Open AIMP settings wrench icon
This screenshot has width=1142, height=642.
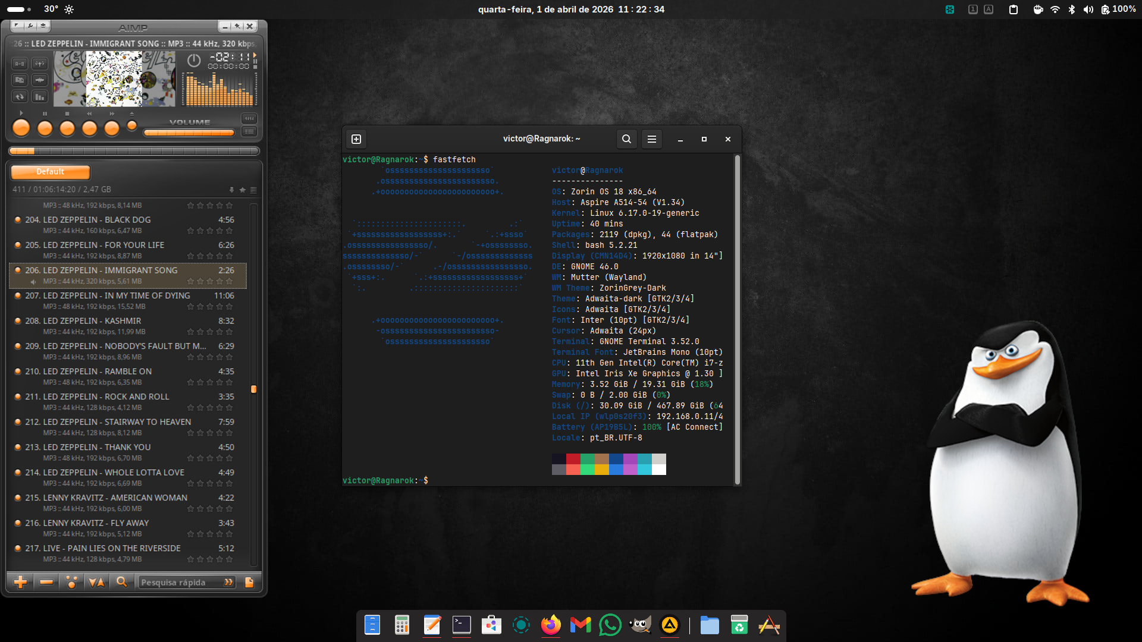click(x=30, y=26)
